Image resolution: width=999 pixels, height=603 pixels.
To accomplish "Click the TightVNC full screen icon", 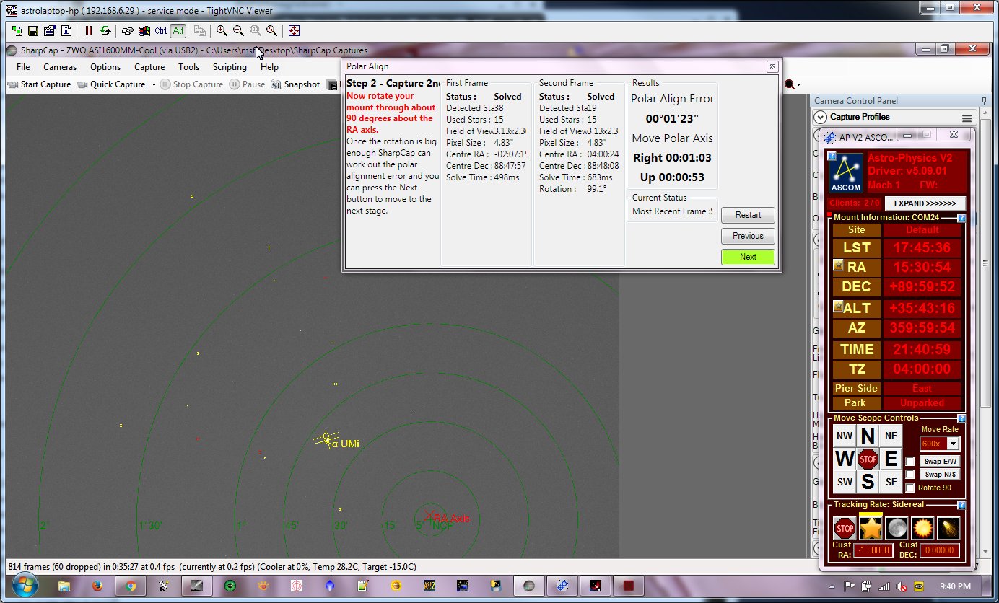I will (294, 31).
